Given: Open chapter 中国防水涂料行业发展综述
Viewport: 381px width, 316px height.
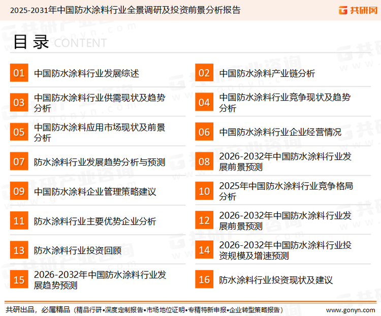Looking at the screenshot, I should [x=86, y=73].
